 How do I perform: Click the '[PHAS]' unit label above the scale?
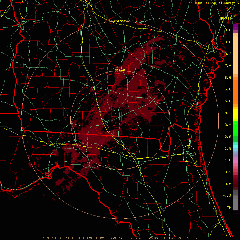pos(225,18)
